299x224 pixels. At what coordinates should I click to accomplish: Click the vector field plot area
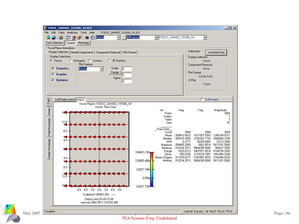(99, 149)
